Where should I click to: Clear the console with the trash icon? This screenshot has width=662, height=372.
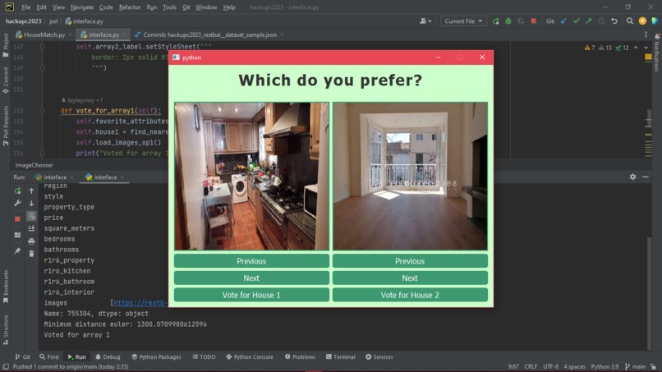point(31,254)
